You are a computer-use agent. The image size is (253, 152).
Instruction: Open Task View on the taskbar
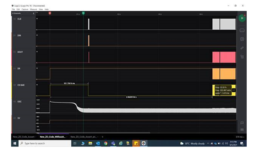click(75, 143)
